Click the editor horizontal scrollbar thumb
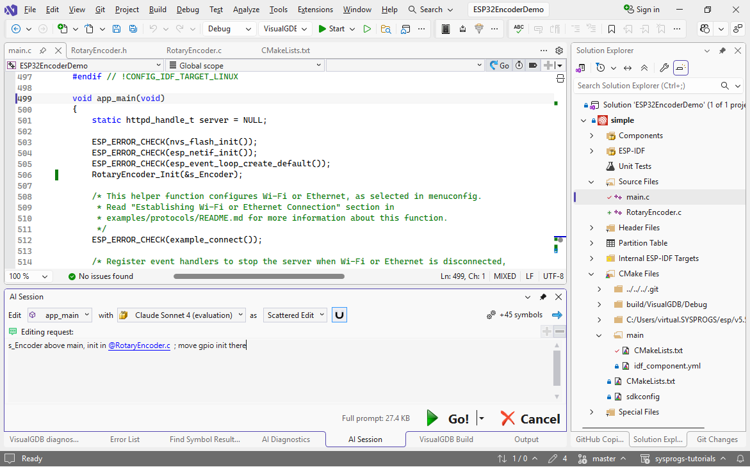The width and height of the screenshot is (750, 467). click(x=259, y=276)
